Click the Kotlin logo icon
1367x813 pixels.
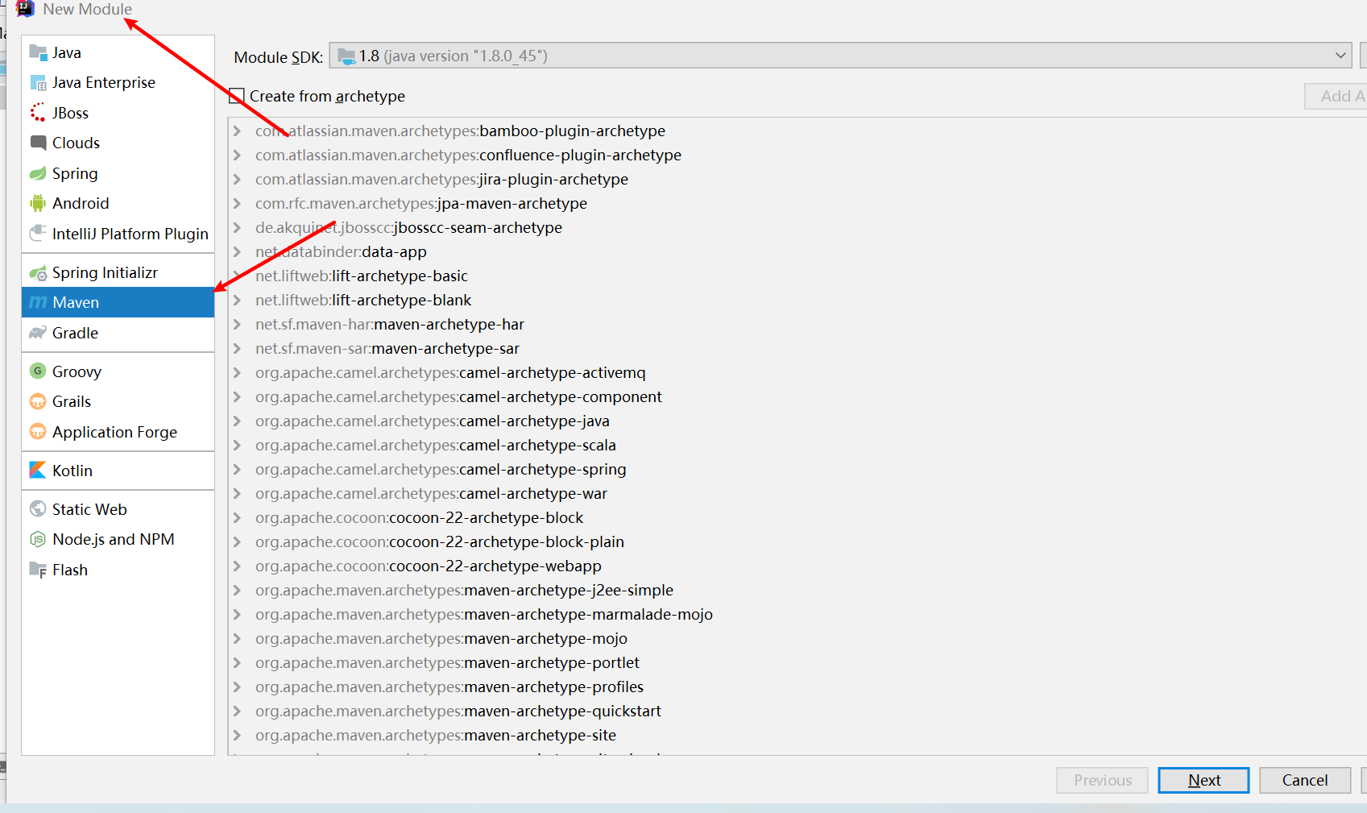tap(38, 470)
